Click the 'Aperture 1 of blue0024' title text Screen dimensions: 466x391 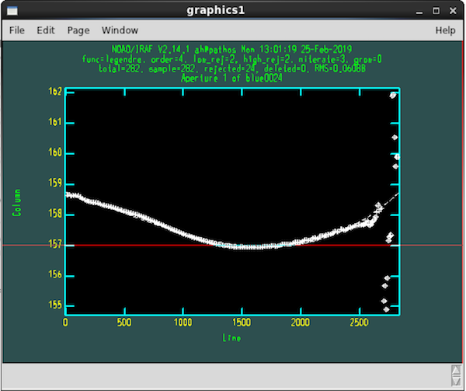(x=231, y=79)
